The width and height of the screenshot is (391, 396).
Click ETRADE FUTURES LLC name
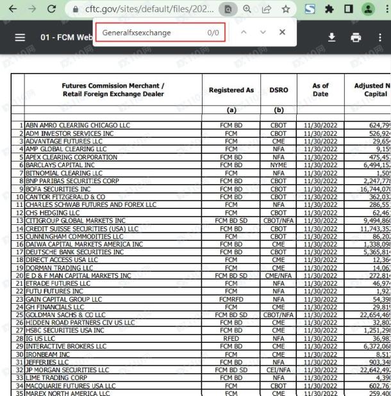(58, 283)
